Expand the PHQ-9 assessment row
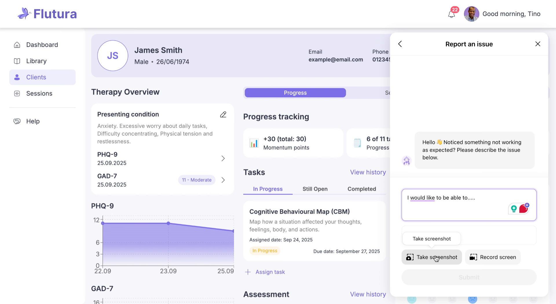 pos(223,159)
